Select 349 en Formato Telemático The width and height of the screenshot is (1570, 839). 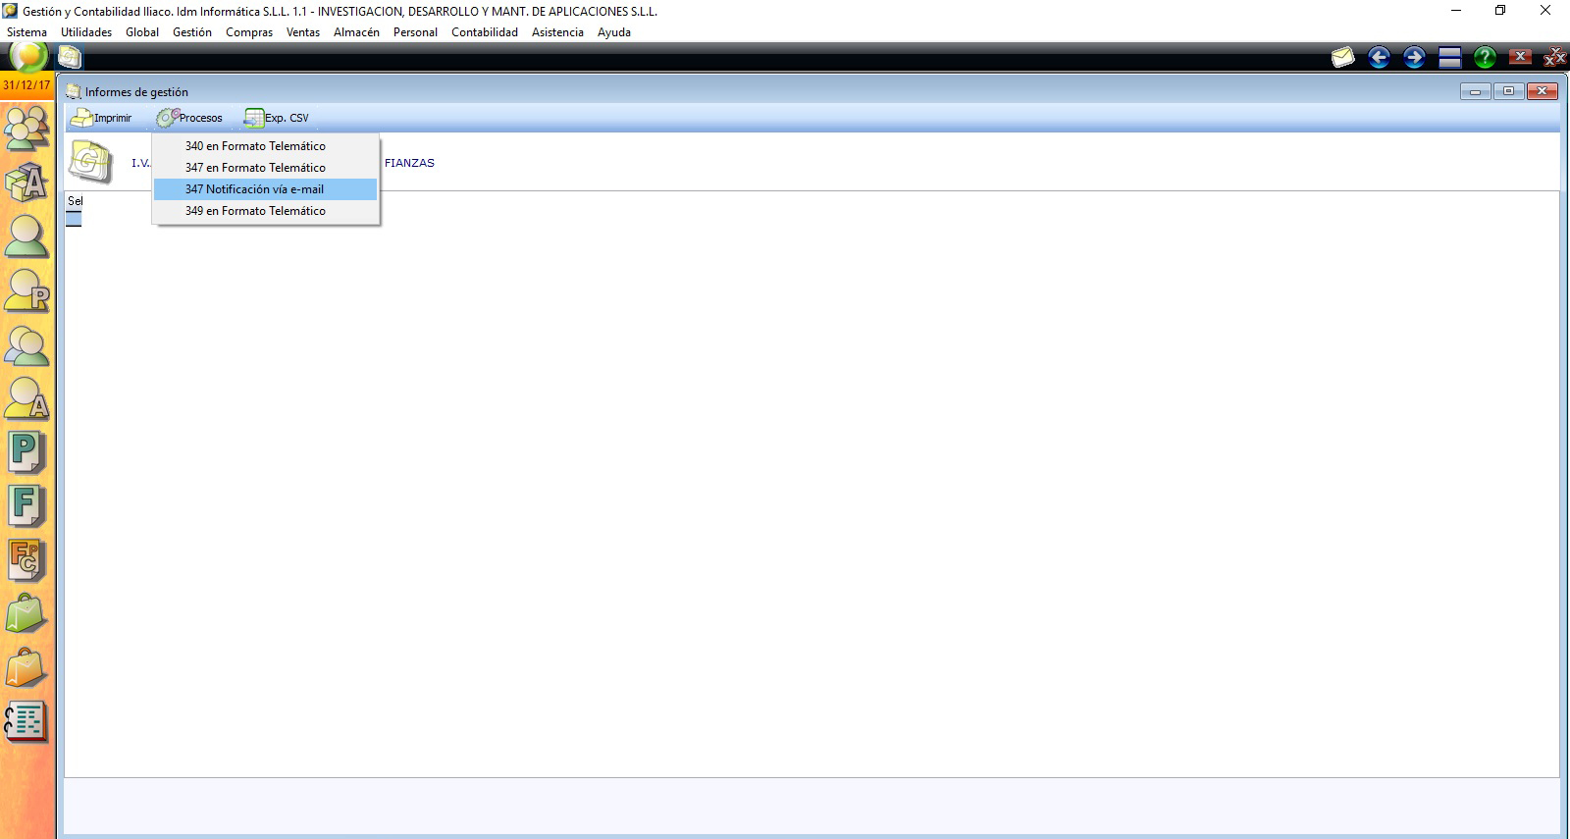265,211
